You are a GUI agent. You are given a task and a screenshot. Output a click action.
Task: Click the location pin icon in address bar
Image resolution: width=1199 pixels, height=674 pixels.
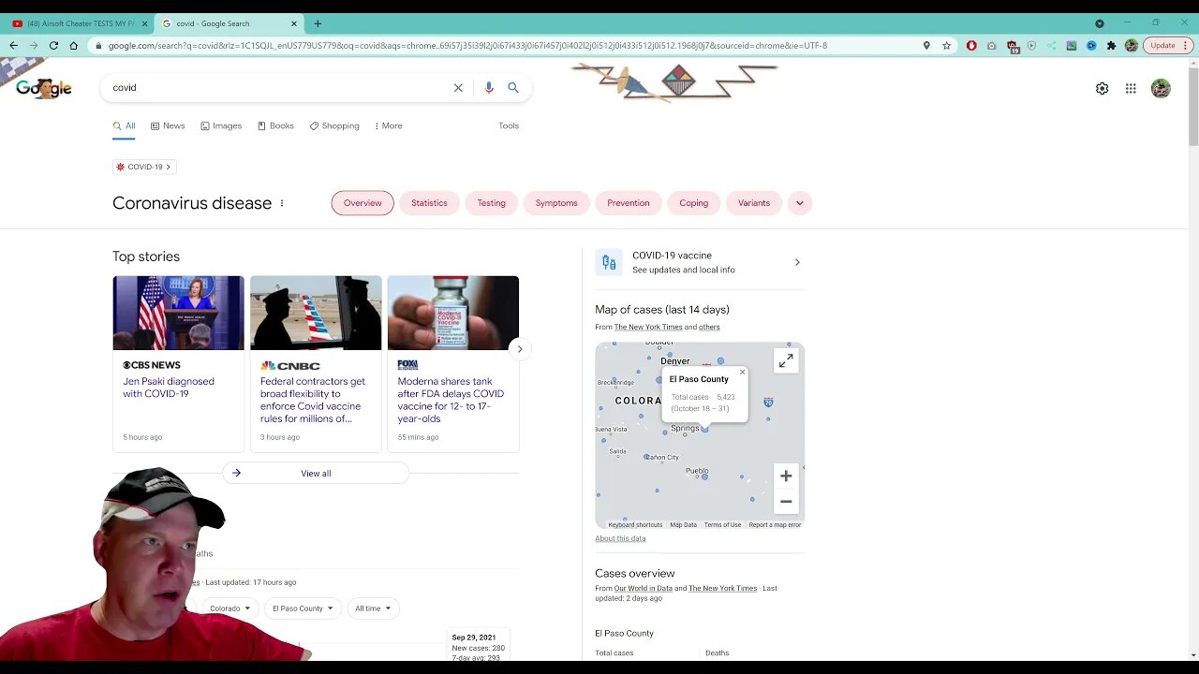point(926,45)
